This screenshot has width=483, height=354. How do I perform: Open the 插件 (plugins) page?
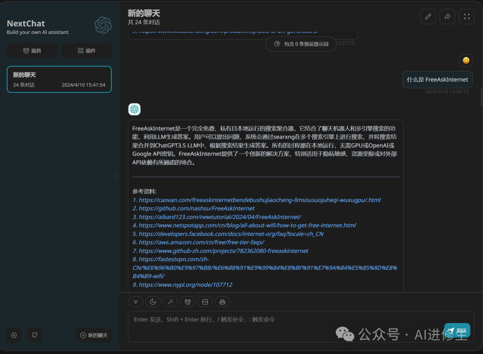pos(87,51)
